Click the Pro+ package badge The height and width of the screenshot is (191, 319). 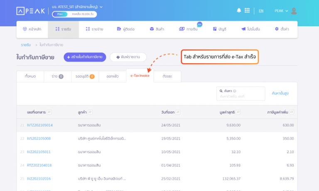[x=60, y=14]
